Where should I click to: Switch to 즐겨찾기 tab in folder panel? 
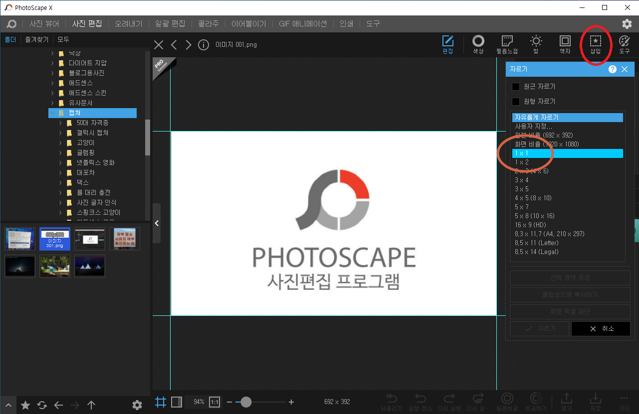[x=37, y=39]
